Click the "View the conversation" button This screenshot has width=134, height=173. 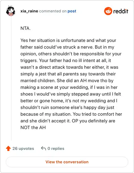tap(67, 162)
